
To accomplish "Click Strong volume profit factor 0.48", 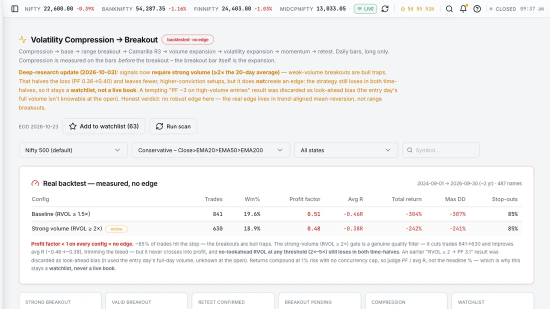I will 313,228.
